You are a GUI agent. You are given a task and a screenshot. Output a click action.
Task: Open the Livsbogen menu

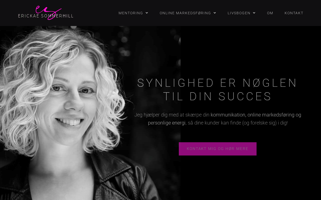[x=242, y=13]
